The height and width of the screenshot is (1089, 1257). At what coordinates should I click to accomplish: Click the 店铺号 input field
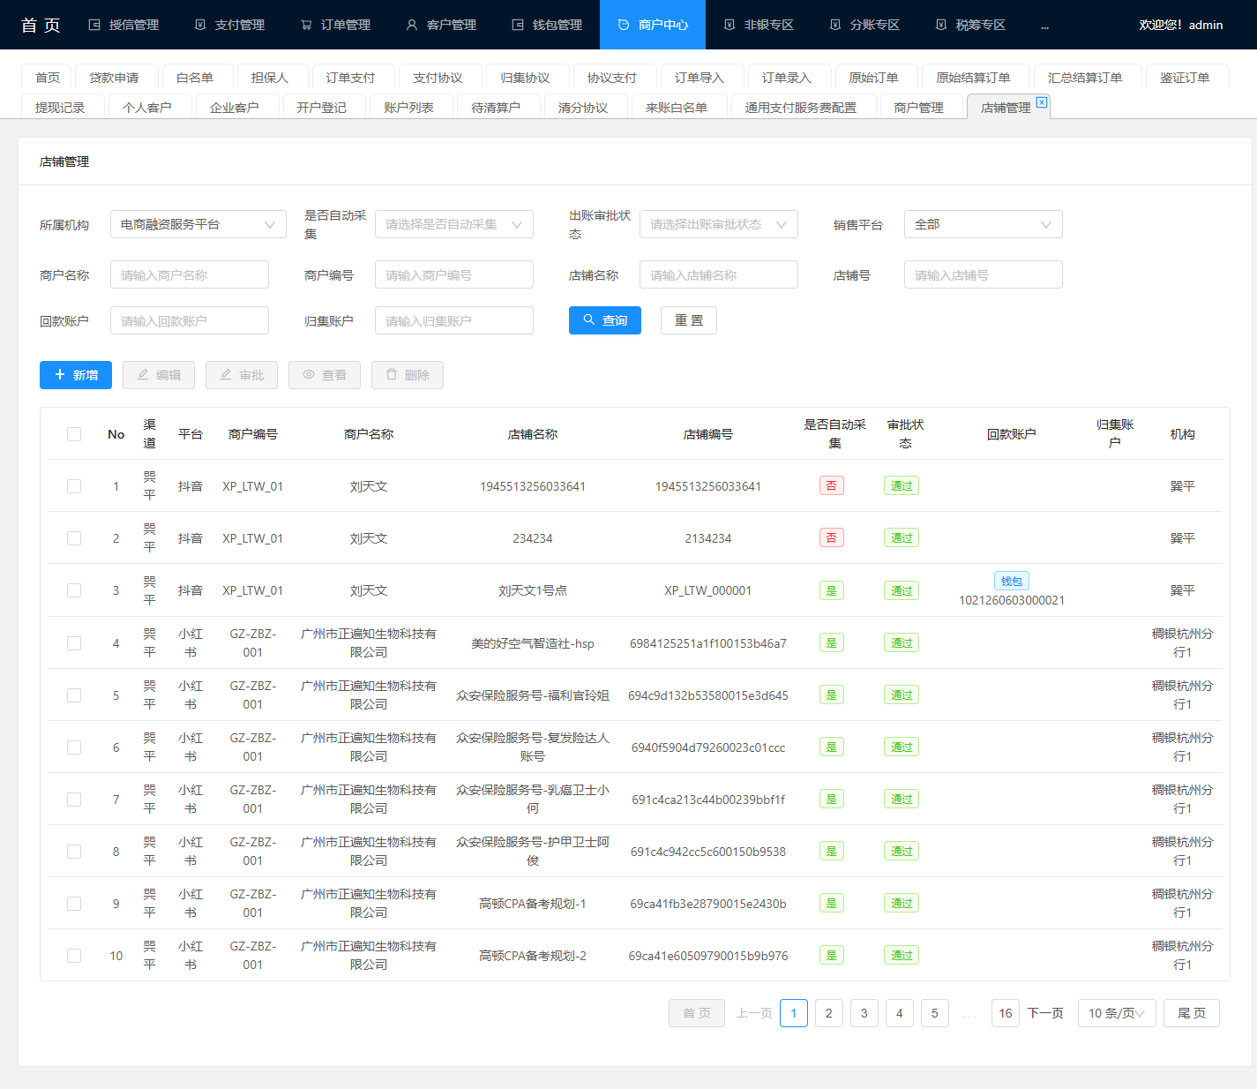[x=984, y=274]
